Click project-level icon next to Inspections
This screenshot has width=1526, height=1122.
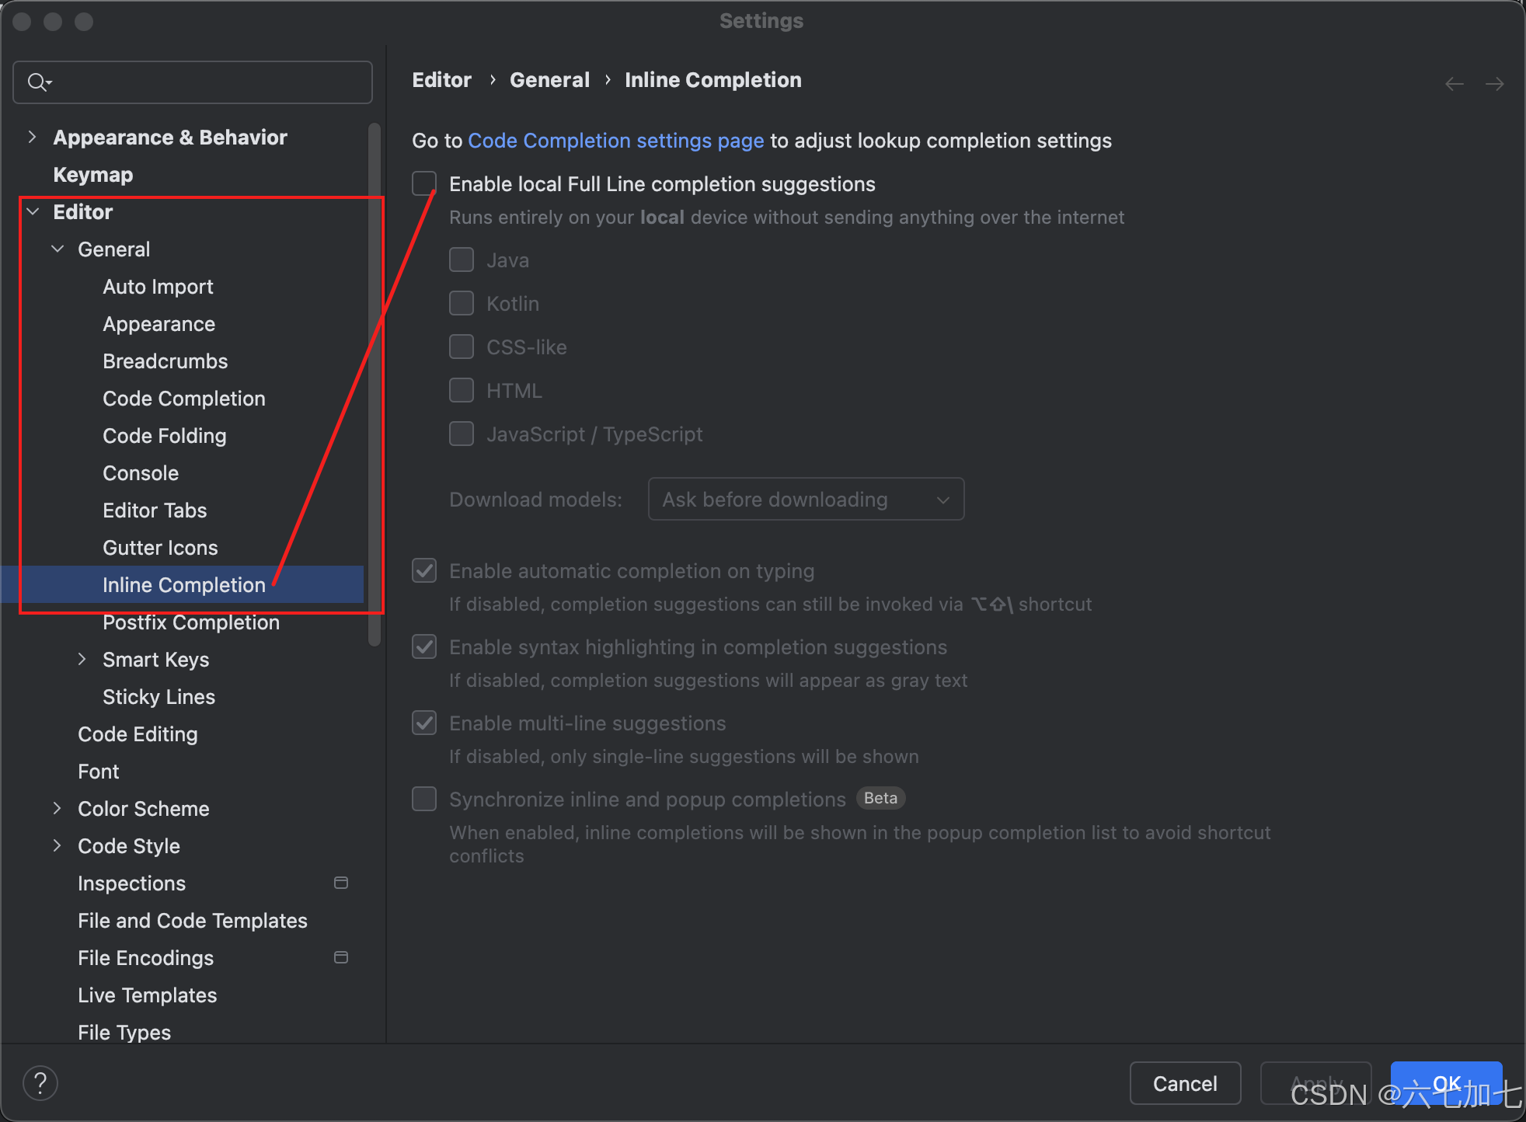(340, 883)
